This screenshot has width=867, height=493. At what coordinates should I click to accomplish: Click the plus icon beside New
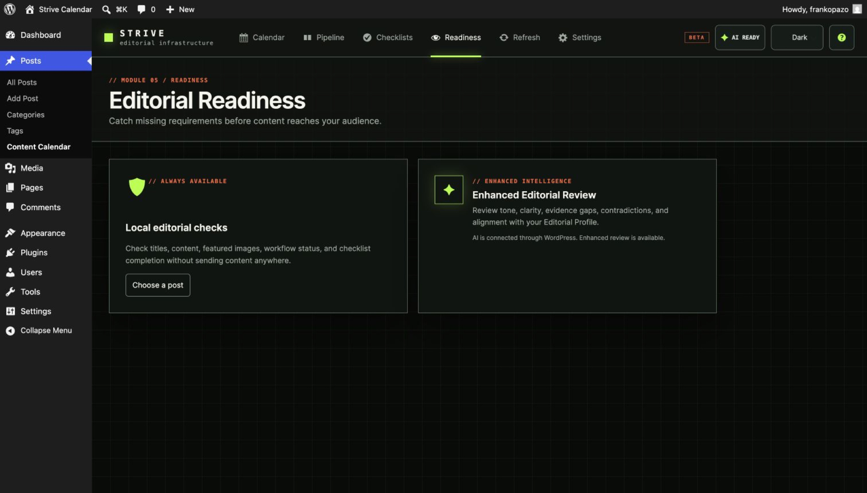click(x=170, y=9)
